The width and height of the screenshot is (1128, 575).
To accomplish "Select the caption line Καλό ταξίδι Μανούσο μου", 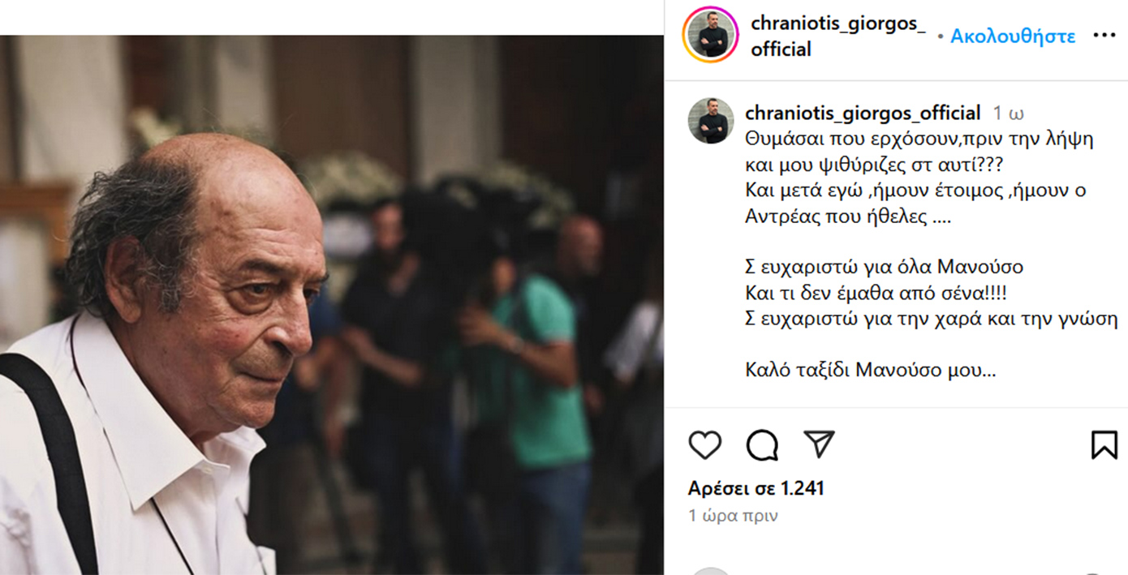I will coord(870,371).
